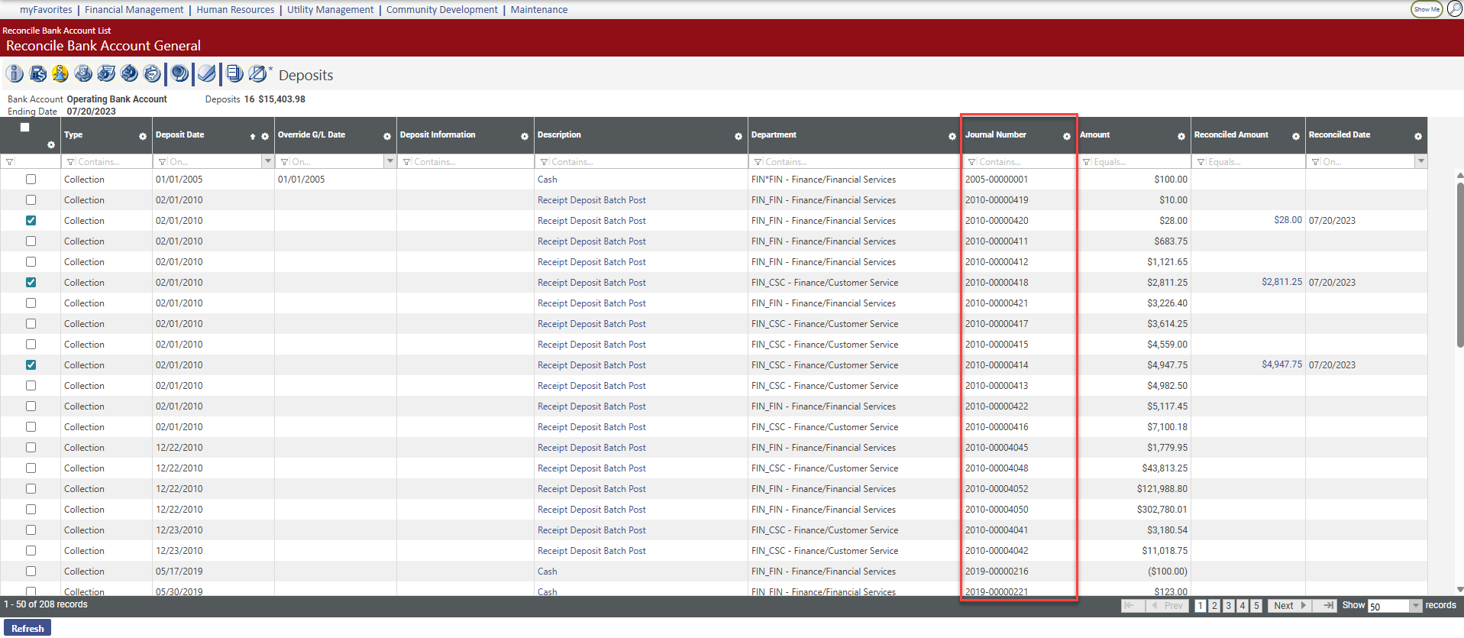Click the yellow highlighted deposits toolbar icon
Image resolution: width=1464 pixels, height=638 pixels.
click(60, 73)
